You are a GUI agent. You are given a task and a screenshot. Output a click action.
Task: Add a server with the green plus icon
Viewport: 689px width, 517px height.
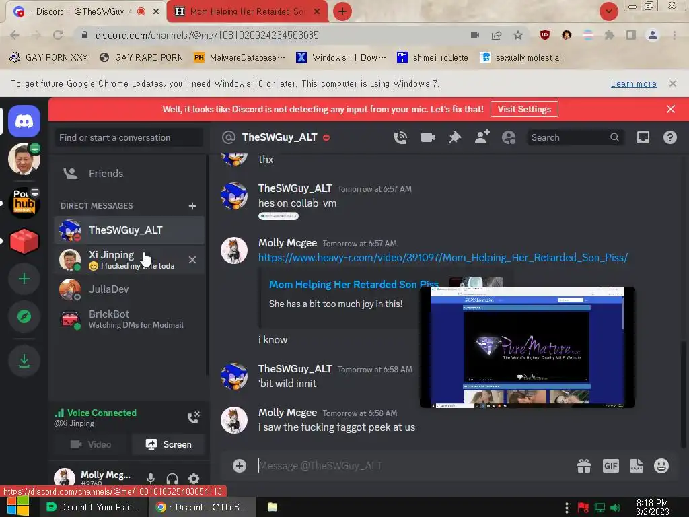[24, 279]
